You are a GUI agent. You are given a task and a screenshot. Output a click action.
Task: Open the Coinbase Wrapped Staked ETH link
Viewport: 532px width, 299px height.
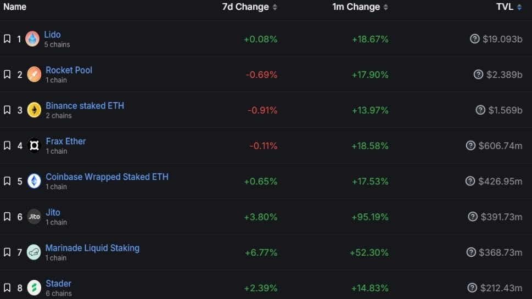(107, 177)
